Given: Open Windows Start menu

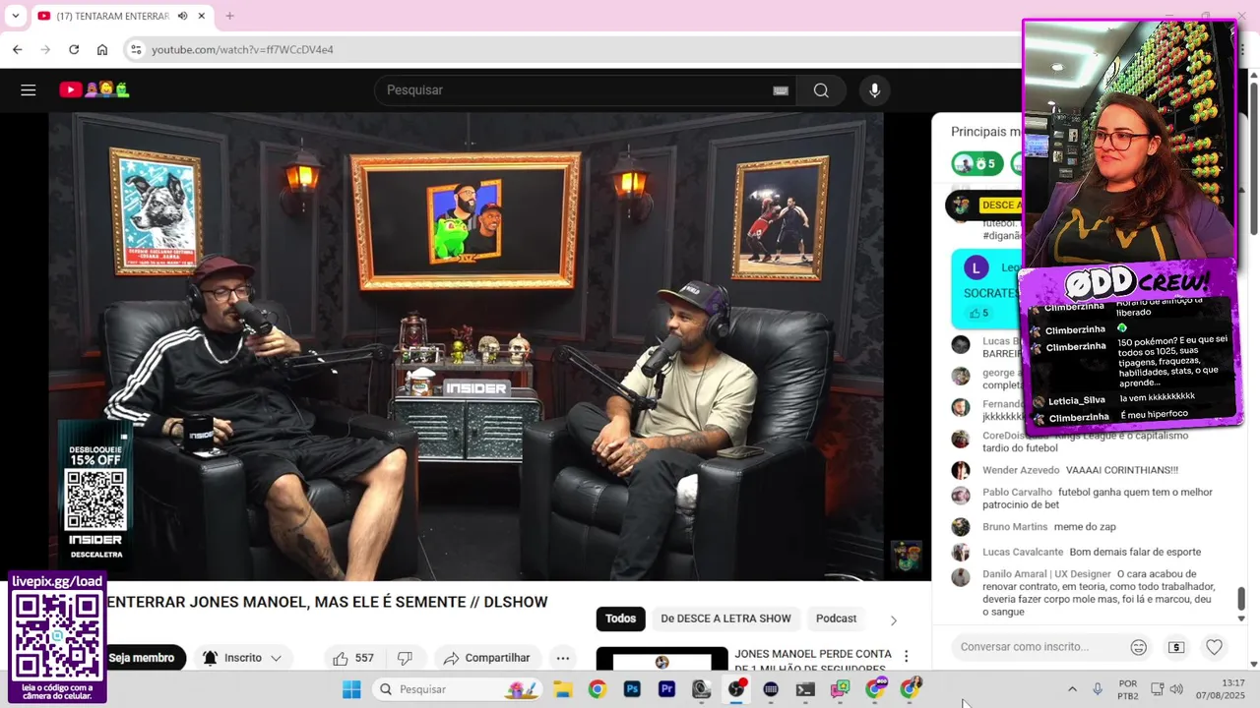Looking at the screenshot, I should coord(351,689).
